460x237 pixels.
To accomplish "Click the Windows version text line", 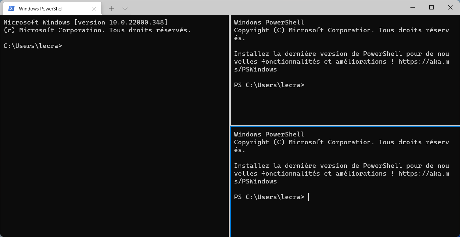I will point(85,22).
